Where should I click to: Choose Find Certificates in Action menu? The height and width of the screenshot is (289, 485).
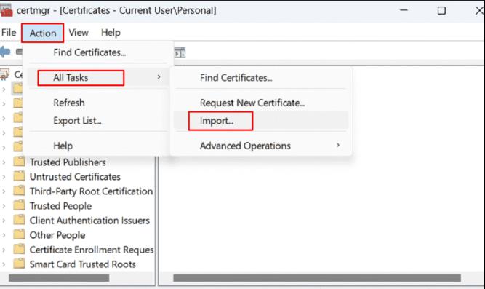pyautogui.click(x=89, y=52)
